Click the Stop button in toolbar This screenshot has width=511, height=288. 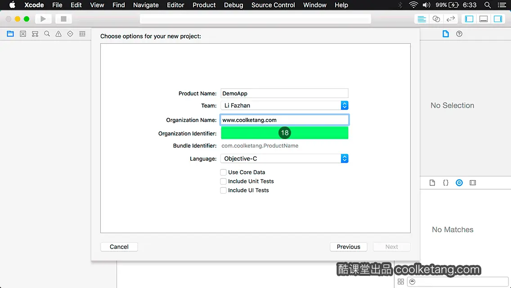[x=63, y=19]
